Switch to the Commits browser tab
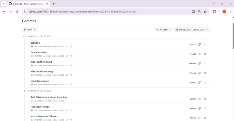 pyautogui.click(x=28, y=4)
